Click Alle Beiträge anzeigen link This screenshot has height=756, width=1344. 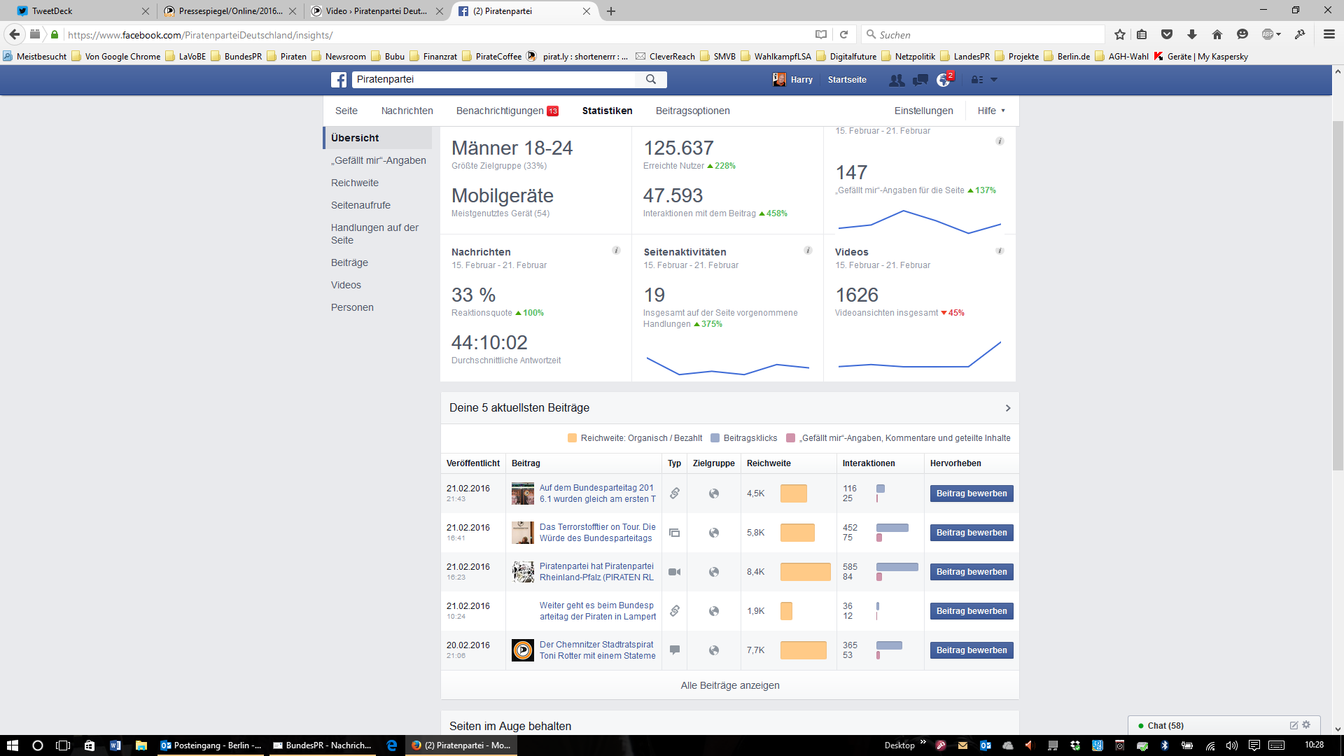729,685
